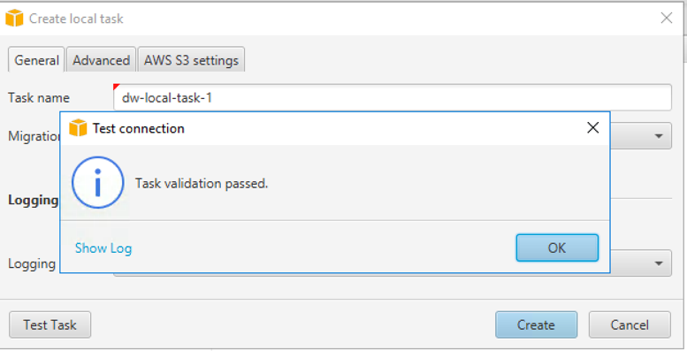The width and height of the screenshot is (687, 351).
Task: Click into the Task name input field
Action: pyautogui.click(x=393, y=97)
